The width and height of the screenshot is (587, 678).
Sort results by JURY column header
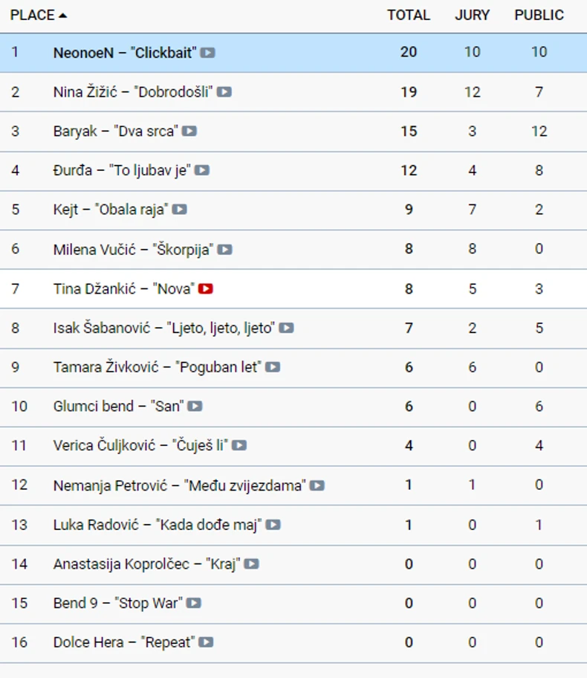(472, 15)
